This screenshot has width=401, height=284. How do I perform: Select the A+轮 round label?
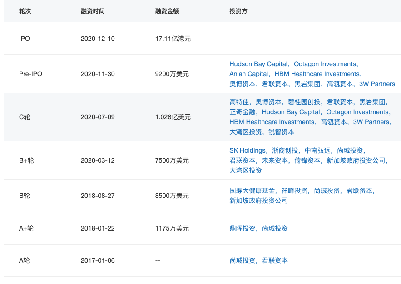[x=26, y=228]
